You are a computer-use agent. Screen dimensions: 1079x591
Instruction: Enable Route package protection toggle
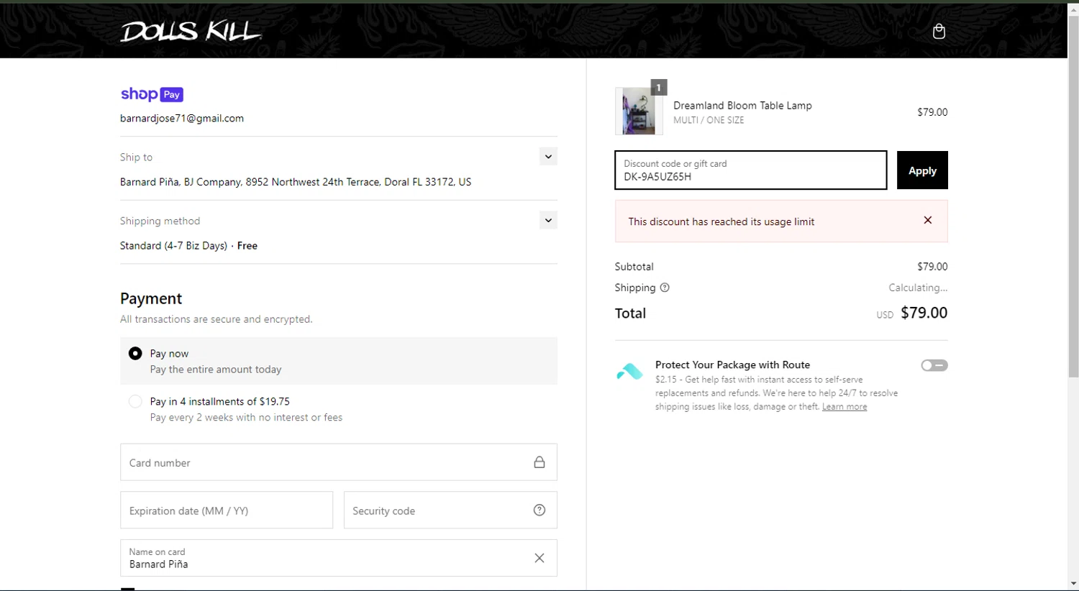pos(934,365)
